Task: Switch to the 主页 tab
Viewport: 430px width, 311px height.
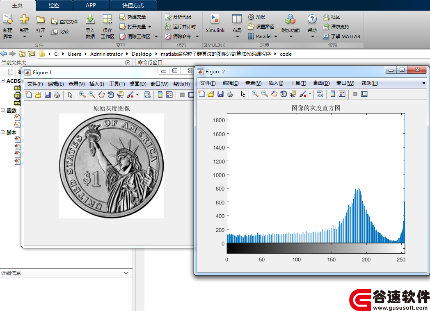Action: [x=17, y=5]
